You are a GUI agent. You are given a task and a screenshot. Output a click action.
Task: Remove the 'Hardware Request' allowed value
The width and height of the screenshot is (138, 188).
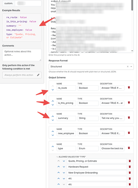[x=130, y=167]
